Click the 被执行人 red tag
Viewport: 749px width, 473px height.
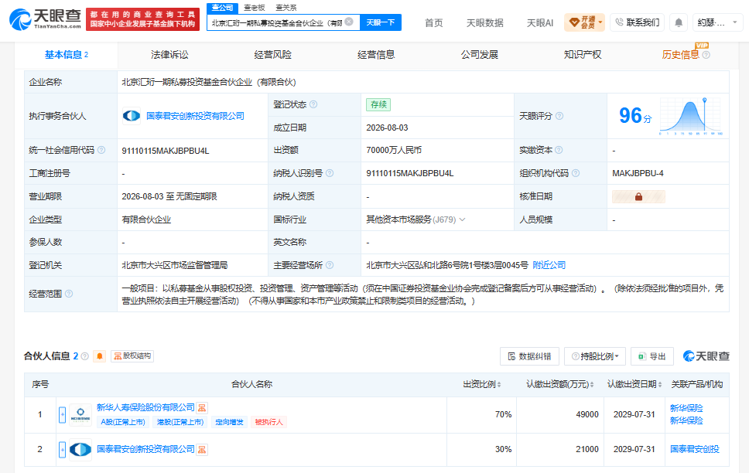click(269, 422)
